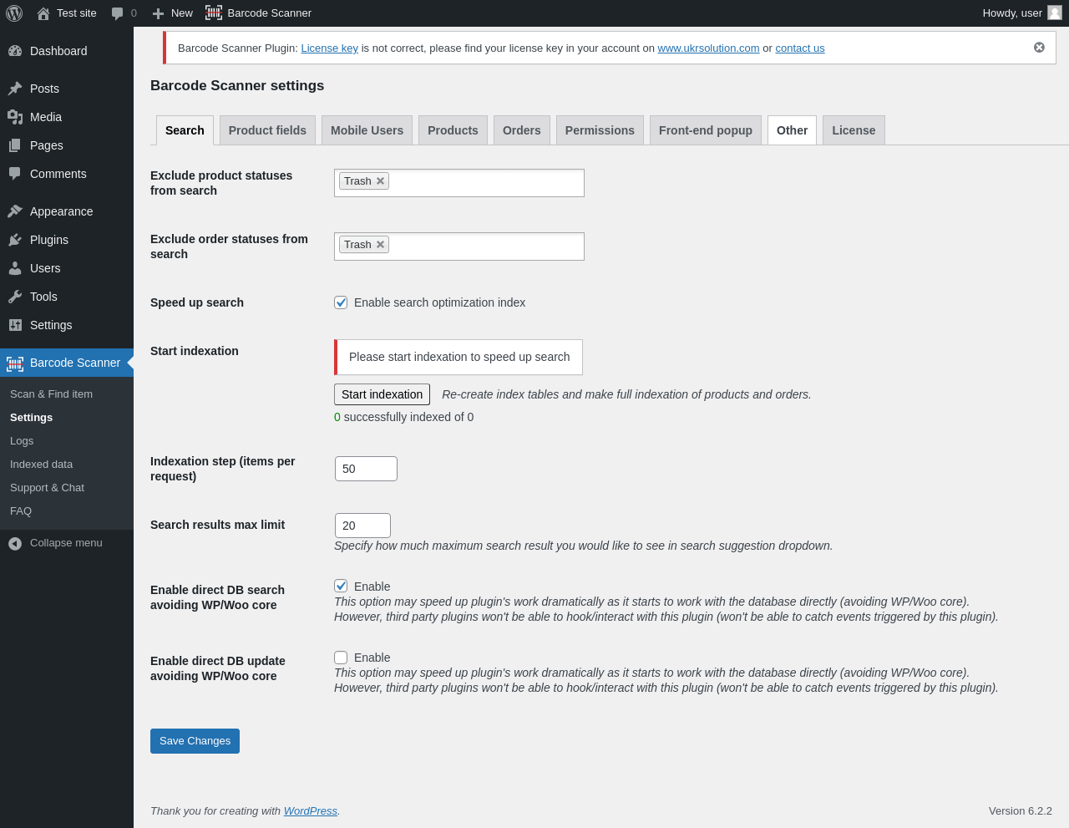
Task: Click the Collapse menu arrow icon
Action: pos(15,543)
